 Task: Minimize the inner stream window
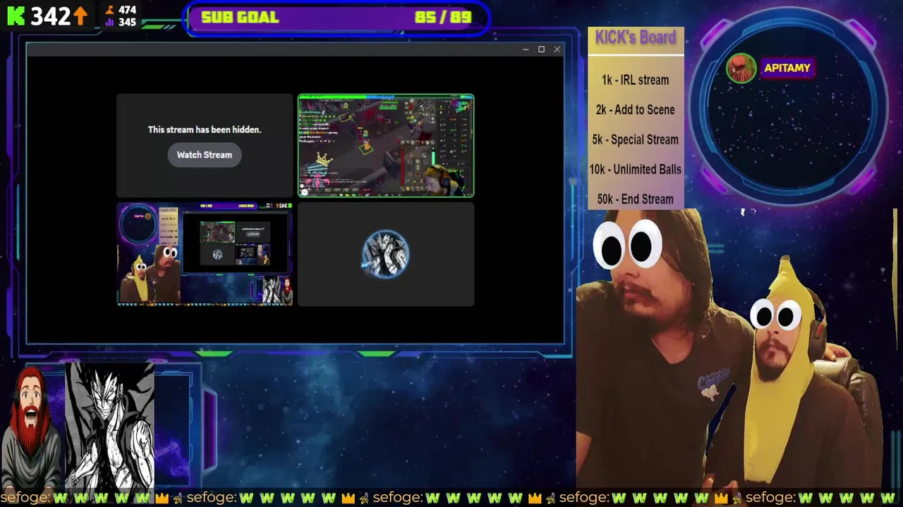pos(526,49)
